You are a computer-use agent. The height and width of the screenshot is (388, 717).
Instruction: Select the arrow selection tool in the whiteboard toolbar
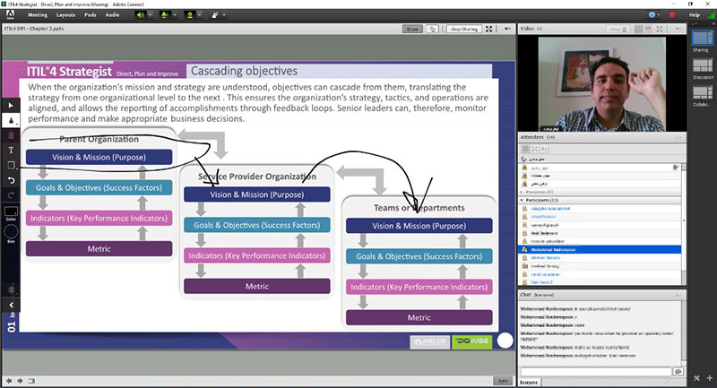point(11,106)
